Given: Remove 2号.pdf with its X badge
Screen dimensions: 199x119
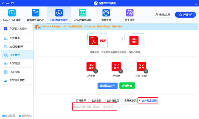Looking at the screenshot, I should coord(96,71).
